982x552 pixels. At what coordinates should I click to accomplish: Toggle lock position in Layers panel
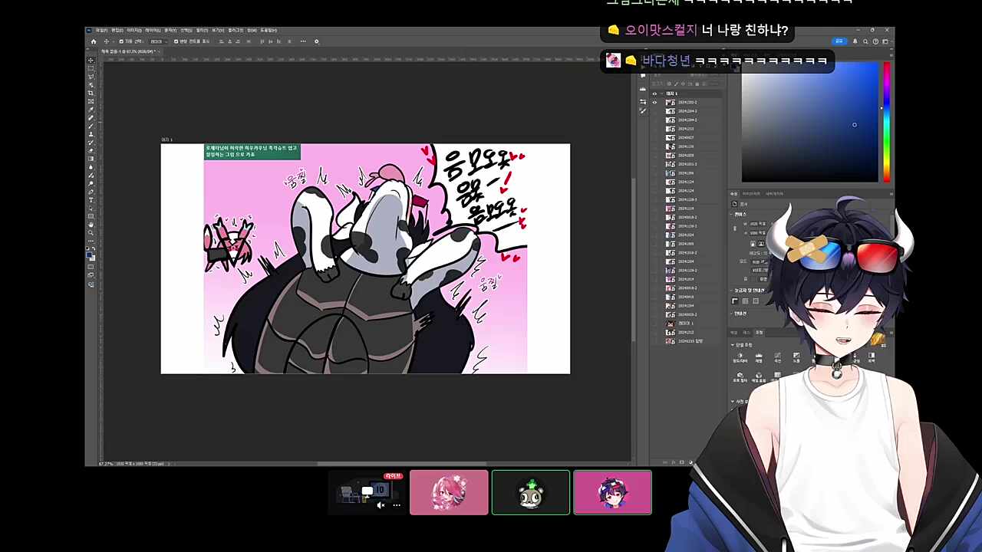pos(683,84)
